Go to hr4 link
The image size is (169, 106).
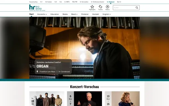coord(61,2)
